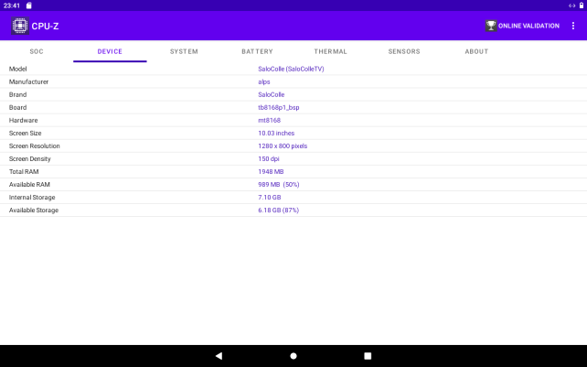Switch to the SOC tab

click(x=37, y=51)
